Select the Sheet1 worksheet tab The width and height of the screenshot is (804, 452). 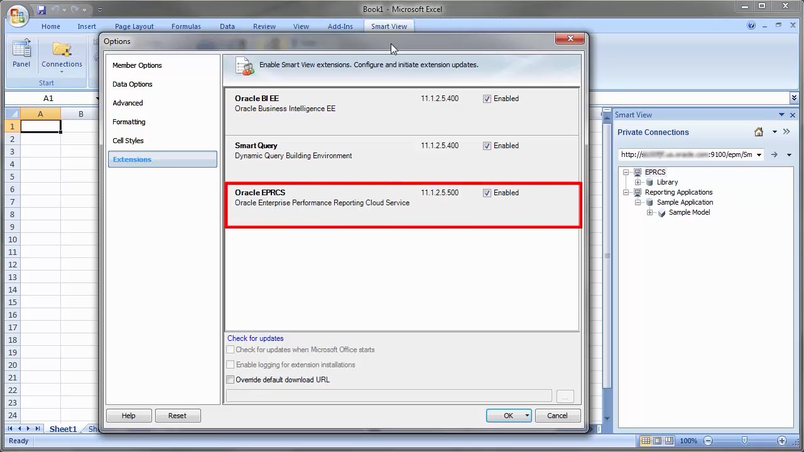(x=63, y=429)
